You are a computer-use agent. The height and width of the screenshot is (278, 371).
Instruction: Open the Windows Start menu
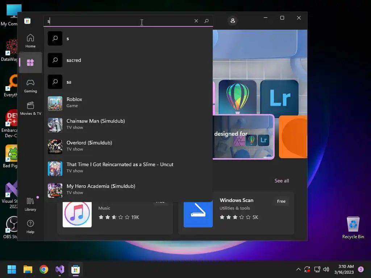(12, 269)
